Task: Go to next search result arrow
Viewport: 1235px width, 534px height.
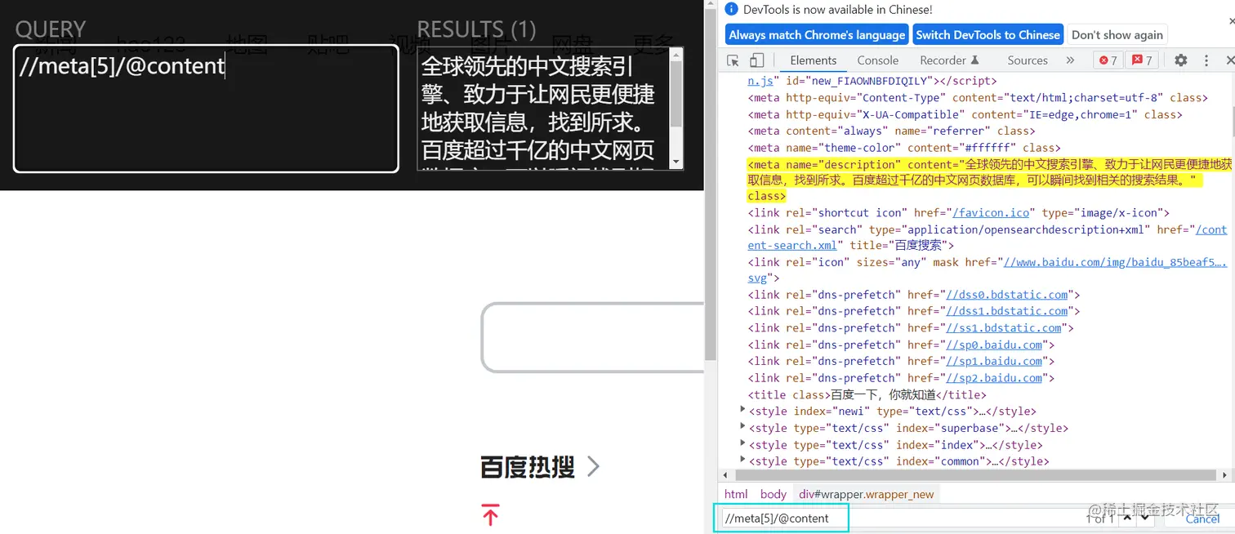Action: coord(1145,518)
